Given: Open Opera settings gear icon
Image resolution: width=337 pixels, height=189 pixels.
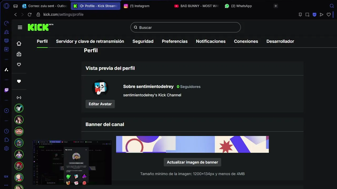Looking at the screenshot, I should click(x=7, y=148).
